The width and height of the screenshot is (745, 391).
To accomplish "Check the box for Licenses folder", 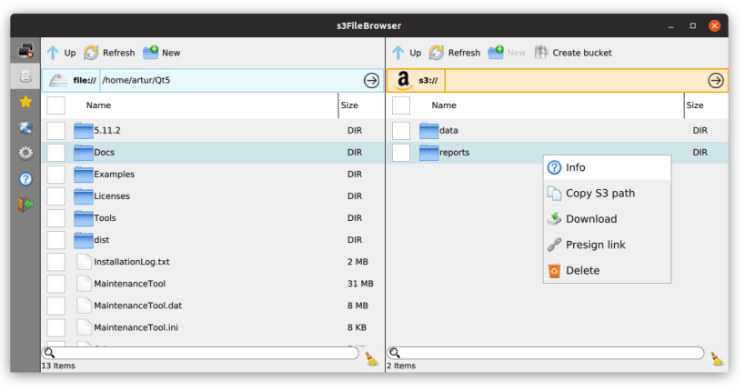I will tap(56, 196).
